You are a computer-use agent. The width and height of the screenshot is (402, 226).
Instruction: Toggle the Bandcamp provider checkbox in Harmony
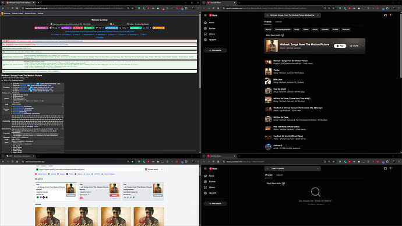(117, 28)
